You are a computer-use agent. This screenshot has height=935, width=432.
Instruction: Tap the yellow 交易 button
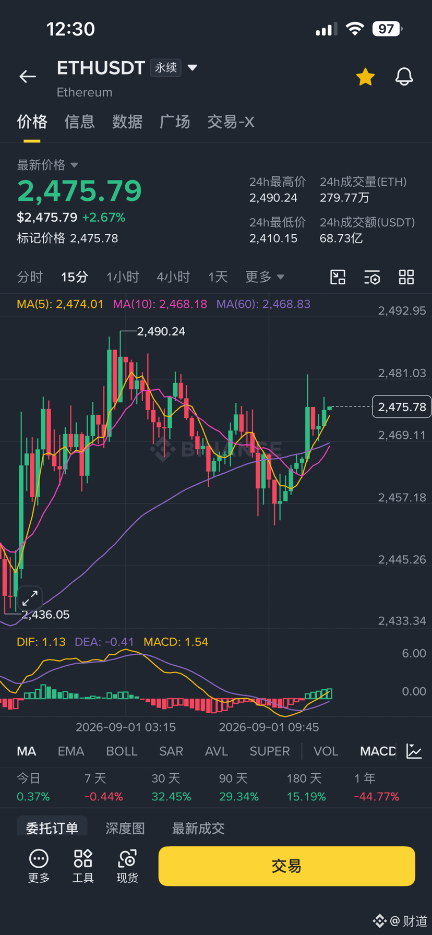(286, 866)
